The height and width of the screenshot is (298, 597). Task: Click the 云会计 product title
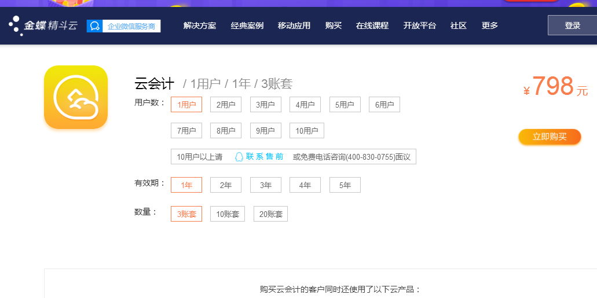pyautogui.click(x=155, y=84)
